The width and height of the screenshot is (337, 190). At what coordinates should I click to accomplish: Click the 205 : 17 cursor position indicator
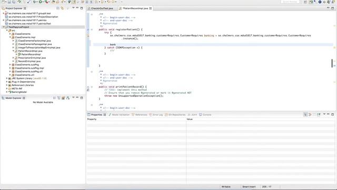pyautogui.click(x=267, y=187)
